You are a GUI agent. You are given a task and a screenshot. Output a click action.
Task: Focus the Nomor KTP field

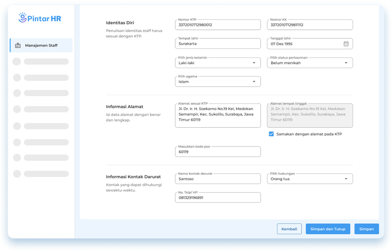[x=217, y=25]
